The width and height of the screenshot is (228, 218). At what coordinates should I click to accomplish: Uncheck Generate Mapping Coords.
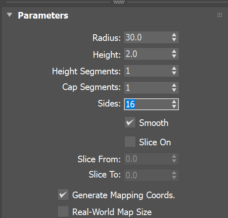pyautogui.click(x=63, y=194)
